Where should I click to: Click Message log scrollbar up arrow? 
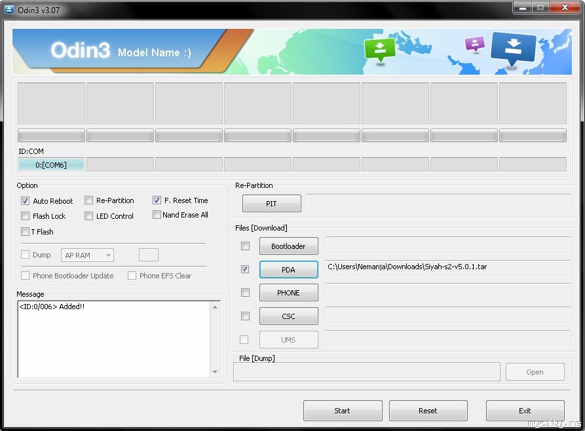pos(216,307)
